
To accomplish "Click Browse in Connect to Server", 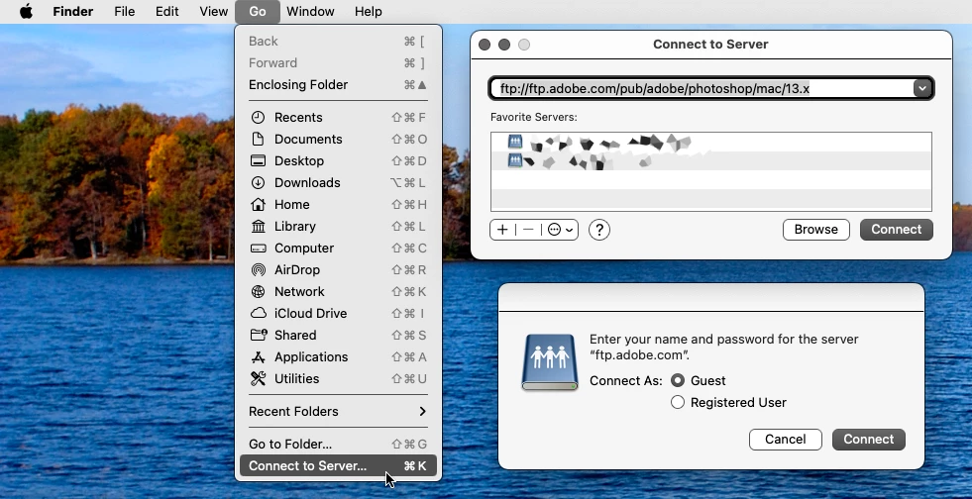I will [x=815, y=230].
